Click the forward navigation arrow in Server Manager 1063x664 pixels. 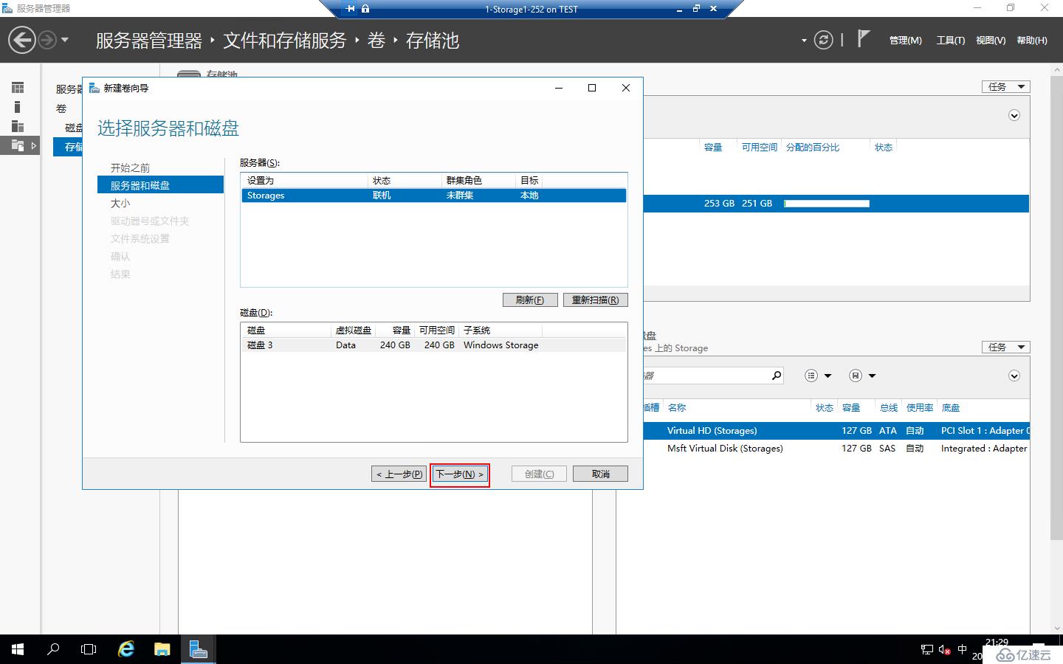[47, 40]
